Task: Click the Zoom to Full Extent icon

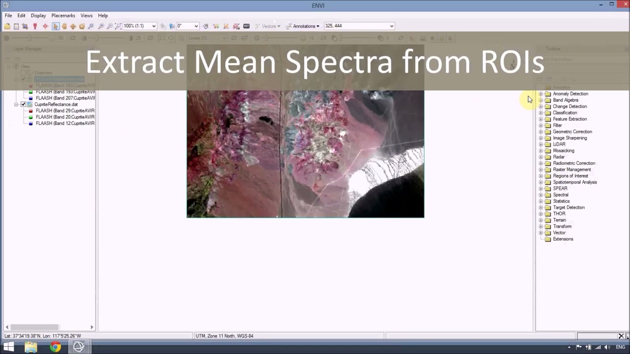Action: pos(118,26)
